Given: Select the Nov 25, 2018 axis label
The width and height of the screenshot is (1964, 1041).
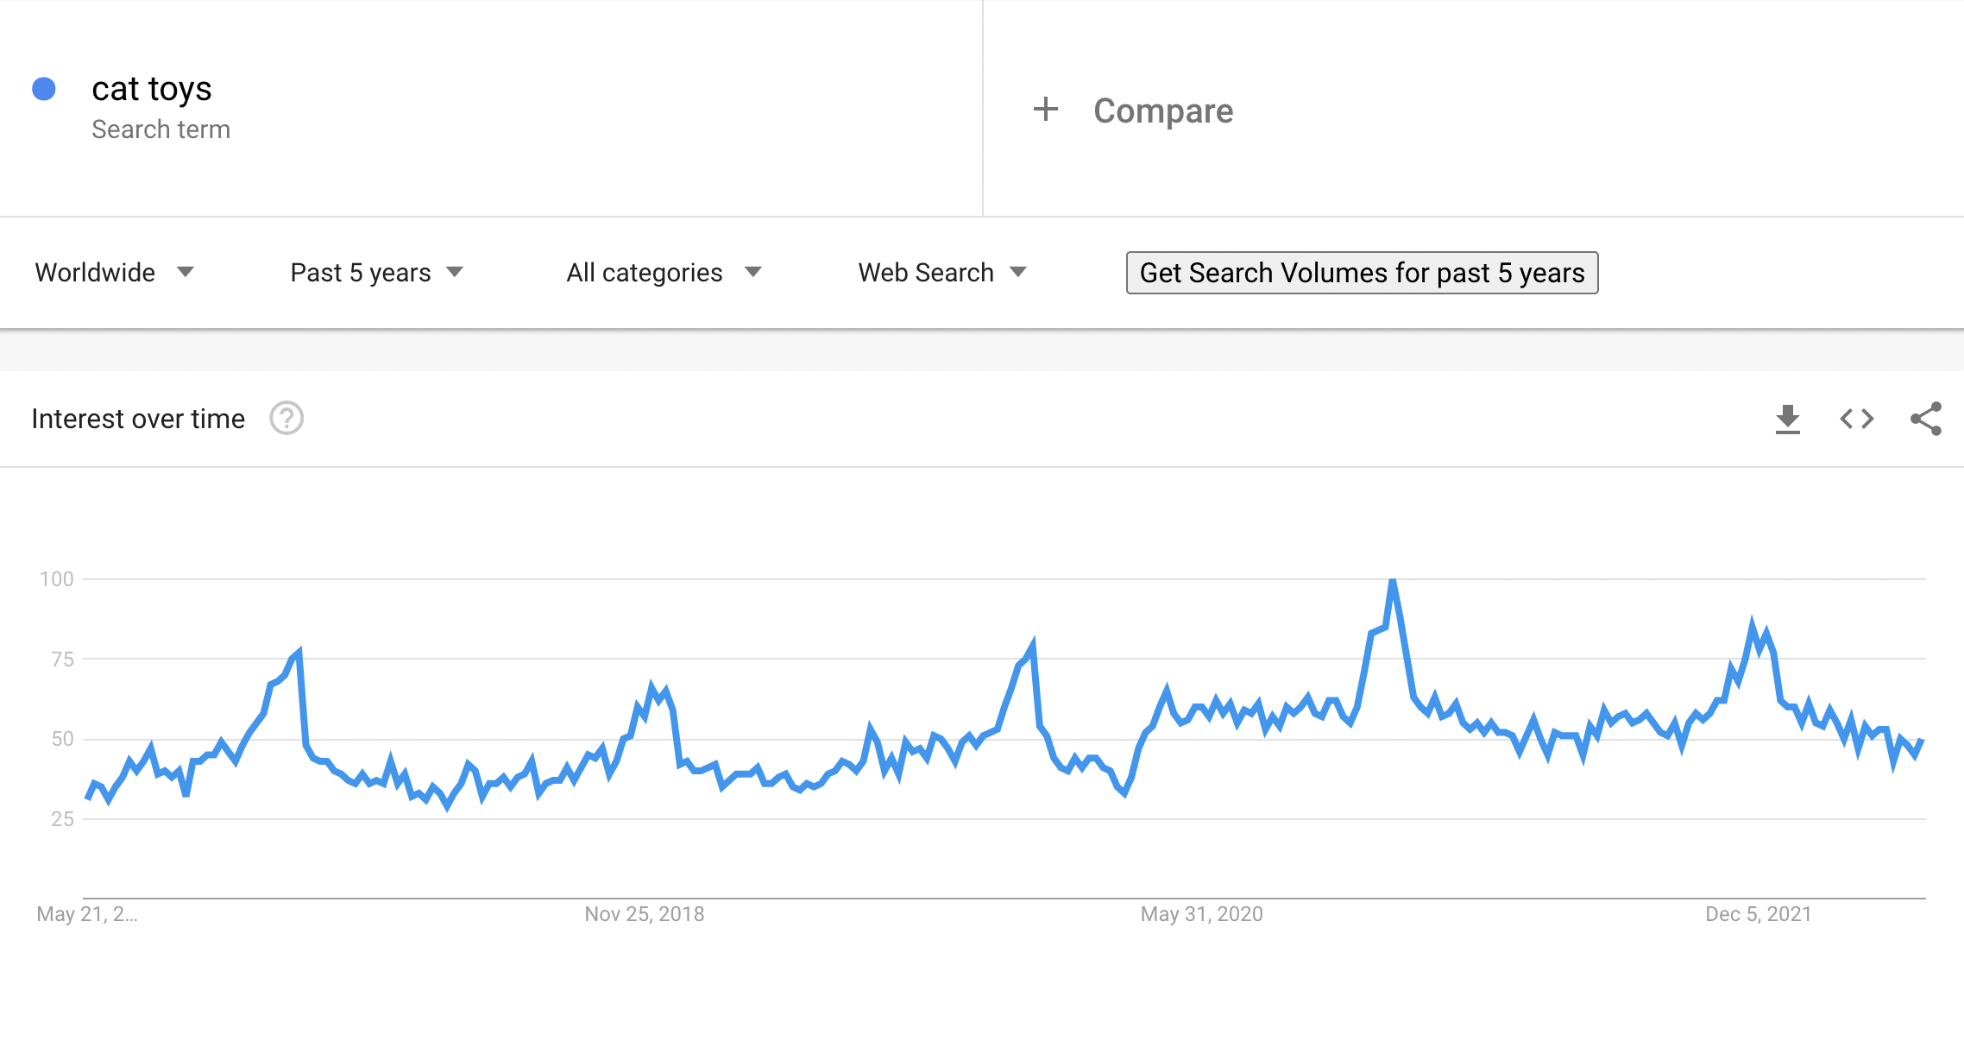Looking at the screenshot, I should pos(645,914).
